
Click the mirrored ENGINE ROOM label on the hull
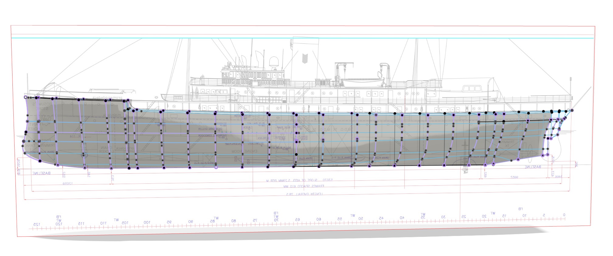(x=244, y=151)
